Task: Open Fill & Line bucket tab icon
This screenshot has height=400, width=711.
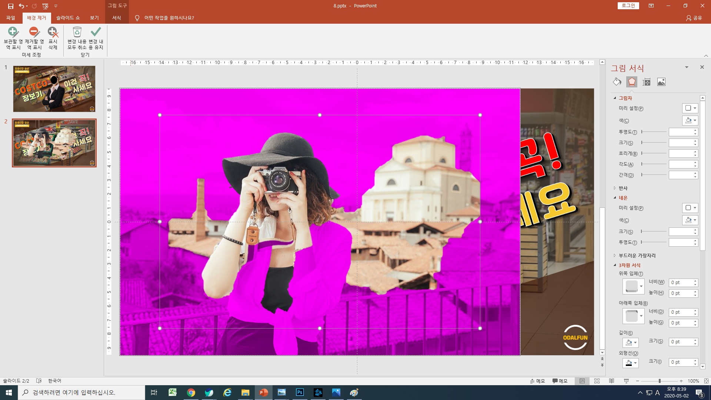Action: click(617, 82)
